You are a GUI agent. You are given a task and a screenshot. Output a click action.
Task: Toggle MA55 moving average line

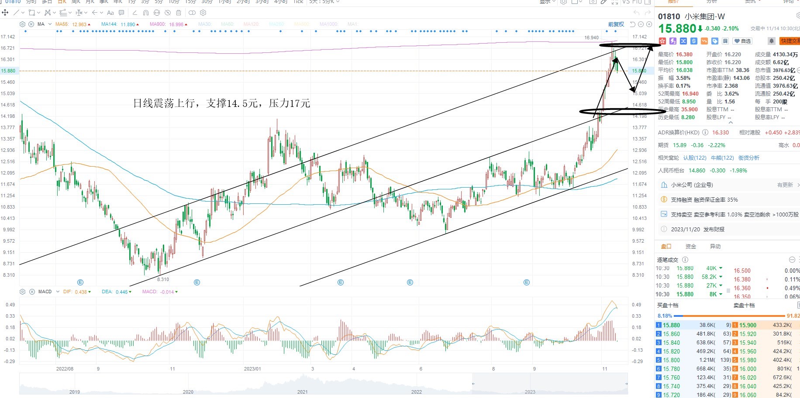tap(73, 24)
